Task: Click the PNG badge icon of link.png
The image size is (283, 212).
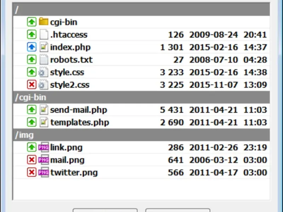Action: tap(44, 147)
